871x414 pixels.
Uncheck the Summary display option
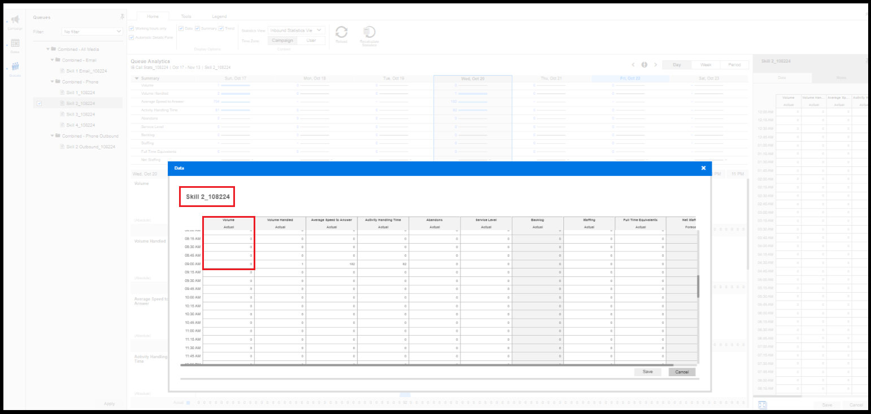(x=197, y=28)
